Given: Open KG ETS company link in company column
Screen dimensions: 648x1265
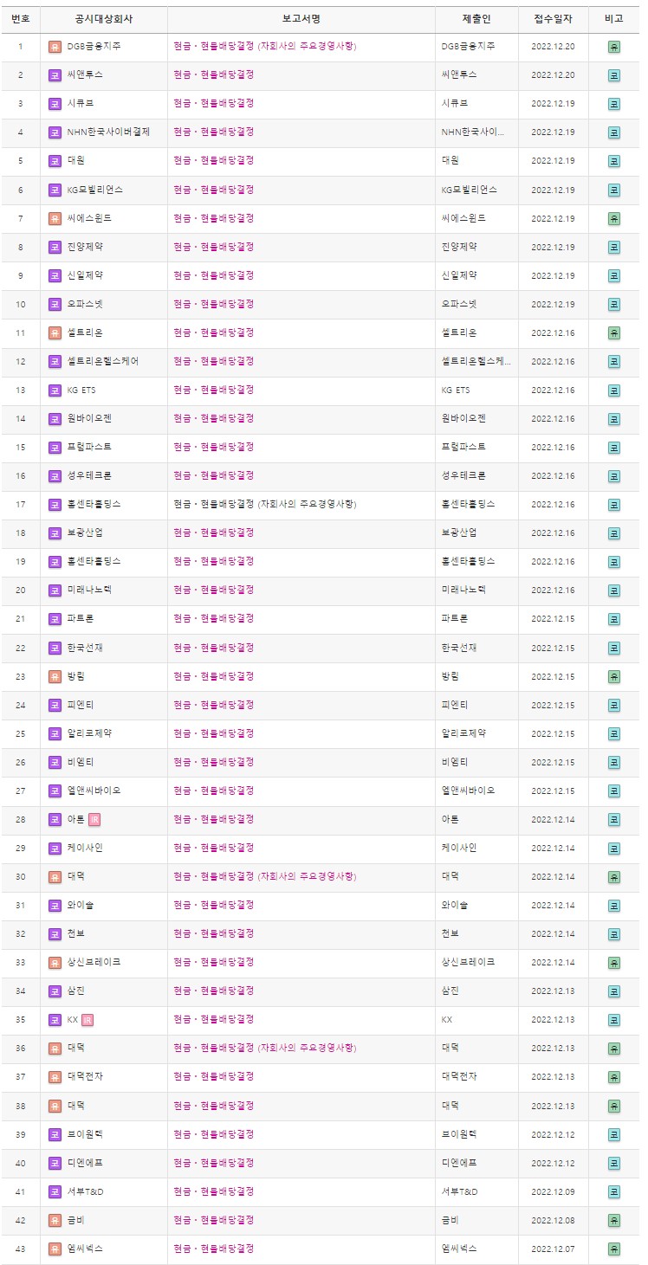Looking at the screenshot, I should (x=81, y=390).
